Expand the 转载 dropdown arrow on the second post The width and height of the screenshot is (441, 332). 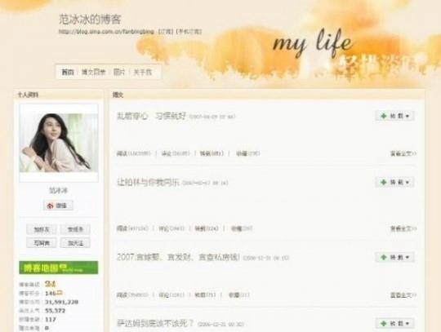tap(408, 183)
